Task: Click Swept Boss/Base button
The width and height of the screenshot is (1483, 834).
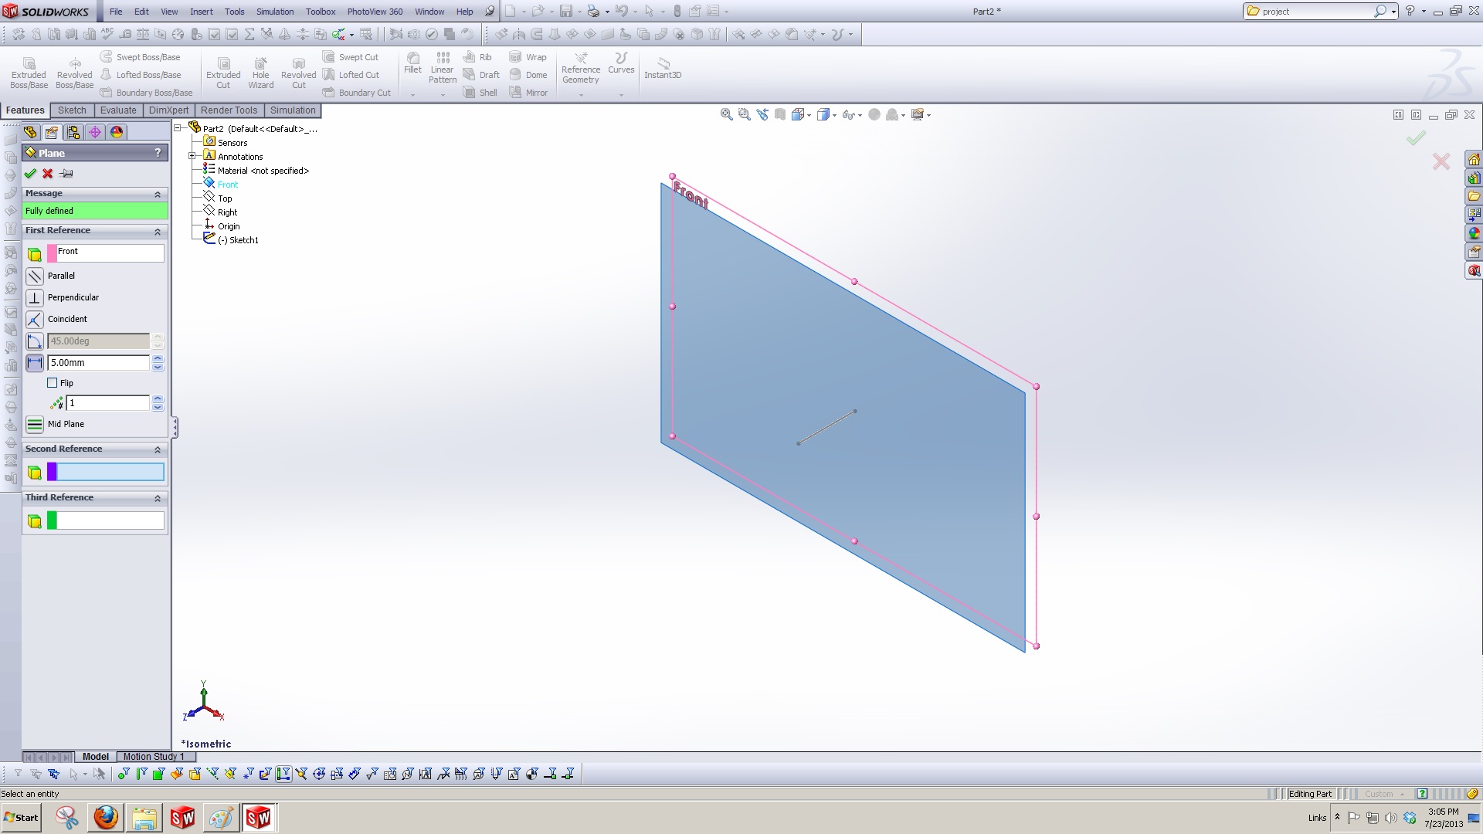Action: [141, 57]
